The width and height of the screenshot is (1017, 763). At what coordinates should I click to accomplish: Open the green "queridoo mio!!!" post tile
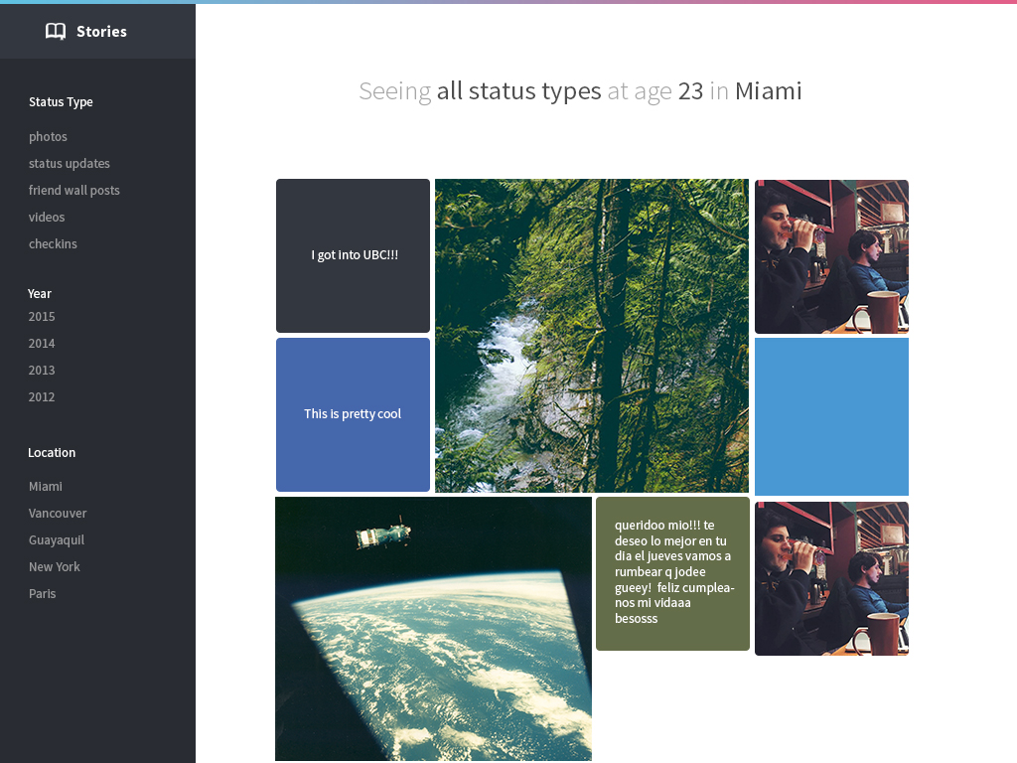tap(672, 573)
